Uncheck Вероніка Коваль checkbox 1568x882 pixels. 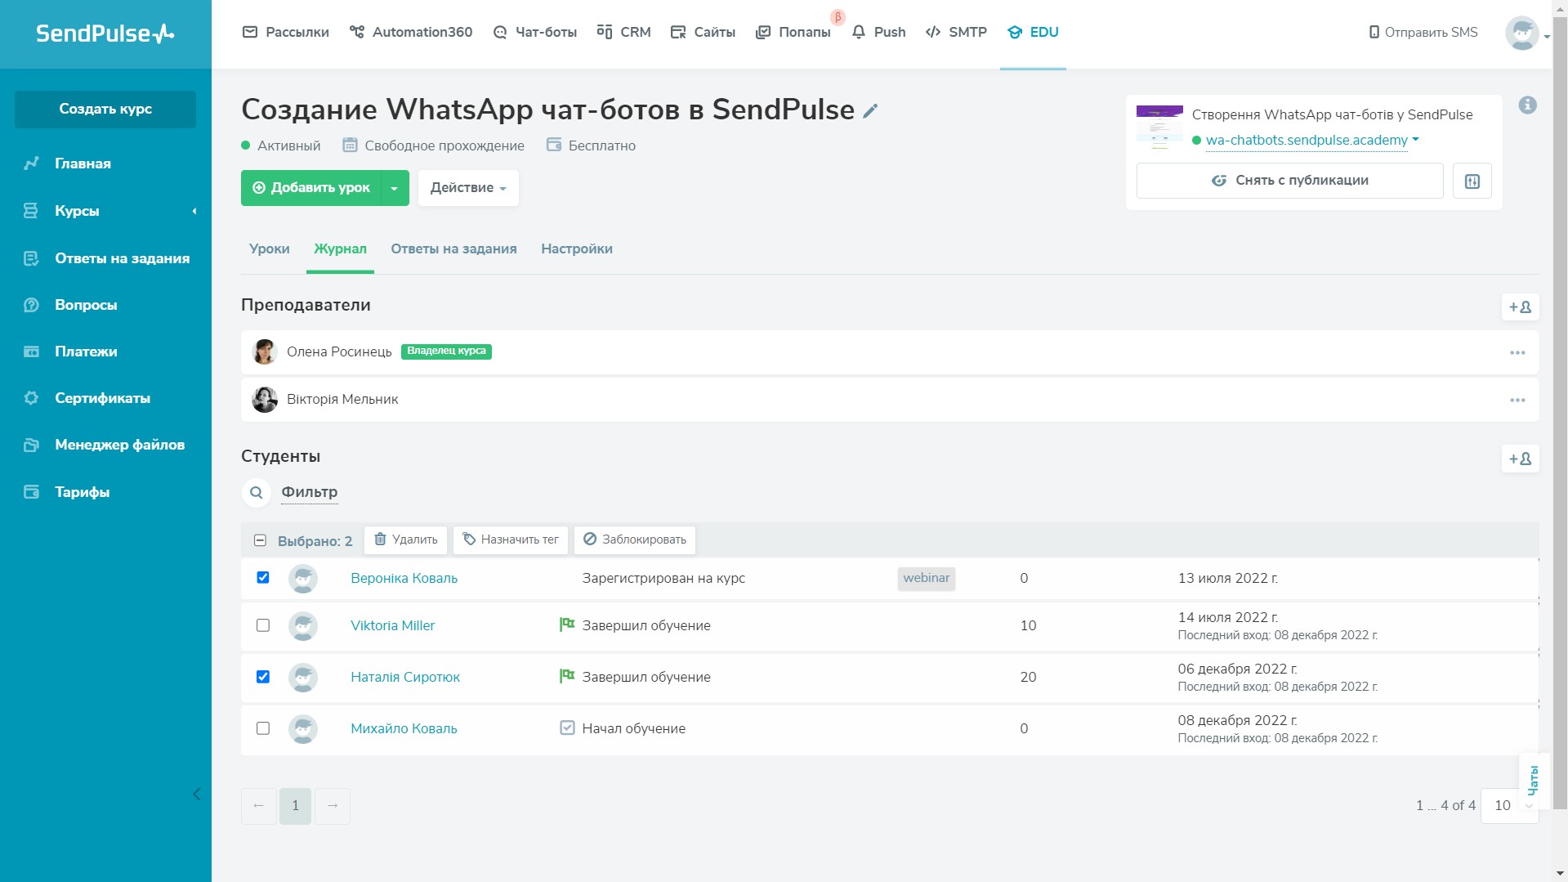[263, 578]
